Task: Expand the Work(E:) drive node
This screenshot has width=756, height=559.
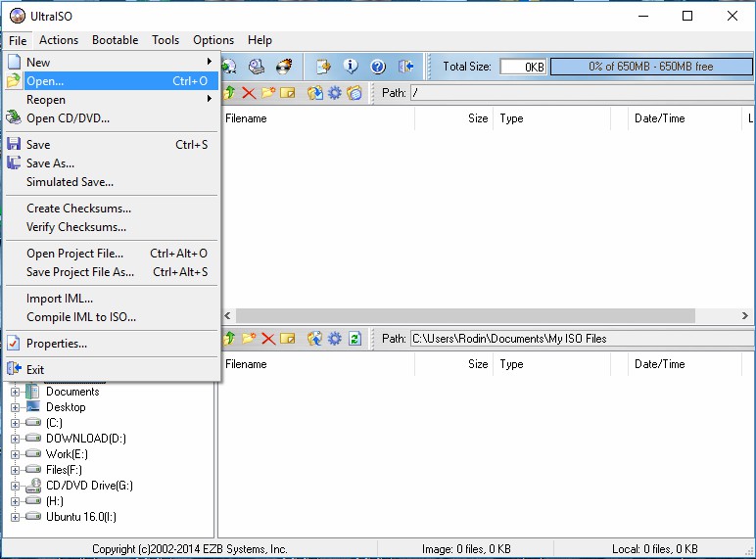Action: click(x=15, y=454)
